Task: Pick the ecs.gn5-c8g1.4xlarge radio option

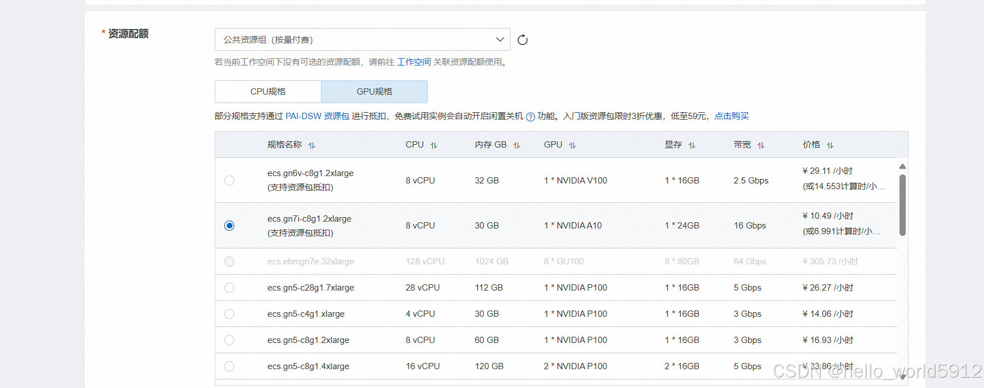Action: click(x=230, y=366)
